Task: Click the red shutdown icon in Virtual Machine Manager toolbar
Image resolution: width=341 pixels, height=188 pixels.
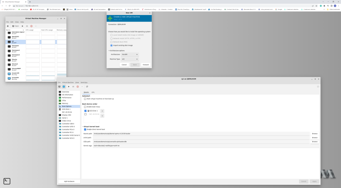Action: 31,26
